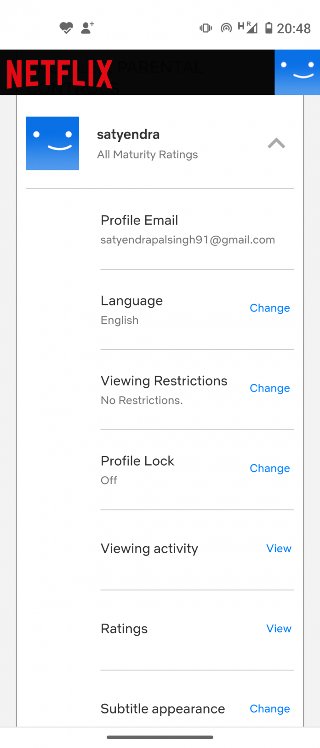Image resolution: width=320 pixels, height=748 pixels.
Task: Click the vibrate mode icon in the status bar
Action: pyautogui.click(x=206, y=28)
